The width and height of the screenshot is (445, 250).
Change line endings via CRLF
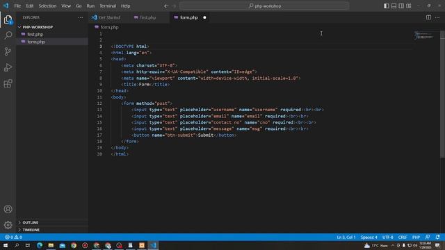403,237
